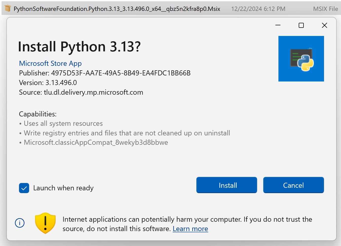This screenshot has height=246, width=341.
Task: Toggle the Launch when ready checkbox
Action: coord(24,188)
